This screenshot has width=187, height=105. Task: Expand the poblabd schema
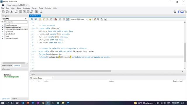tap(2, 32)
